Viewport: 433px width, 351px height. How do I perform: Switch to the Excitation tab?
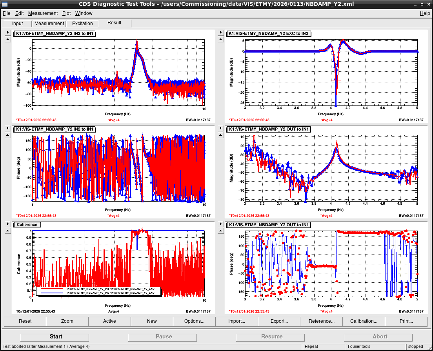coord(82,24)
